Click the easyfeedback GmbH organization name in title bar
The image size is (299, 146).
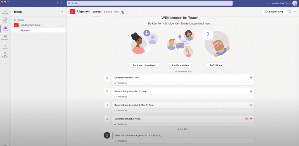[281, 3]
